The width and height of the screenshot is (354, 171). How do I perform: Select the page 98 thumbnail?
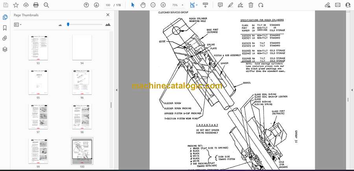tap(82, 117)
